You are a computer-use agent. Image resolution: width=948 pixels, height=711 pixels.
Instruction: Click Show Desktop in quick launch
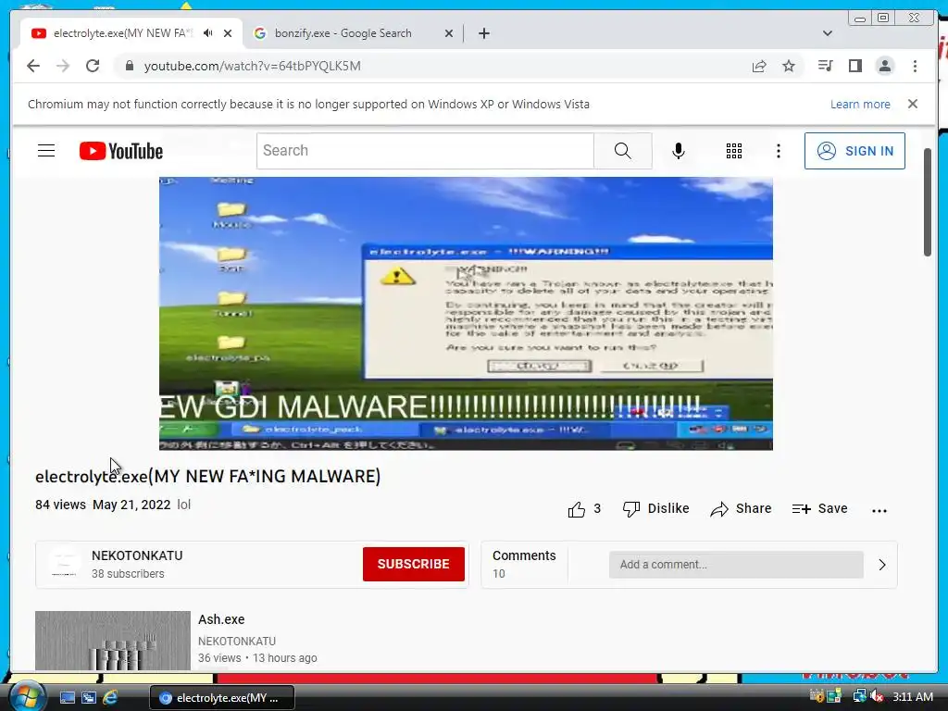coord(67,698)
